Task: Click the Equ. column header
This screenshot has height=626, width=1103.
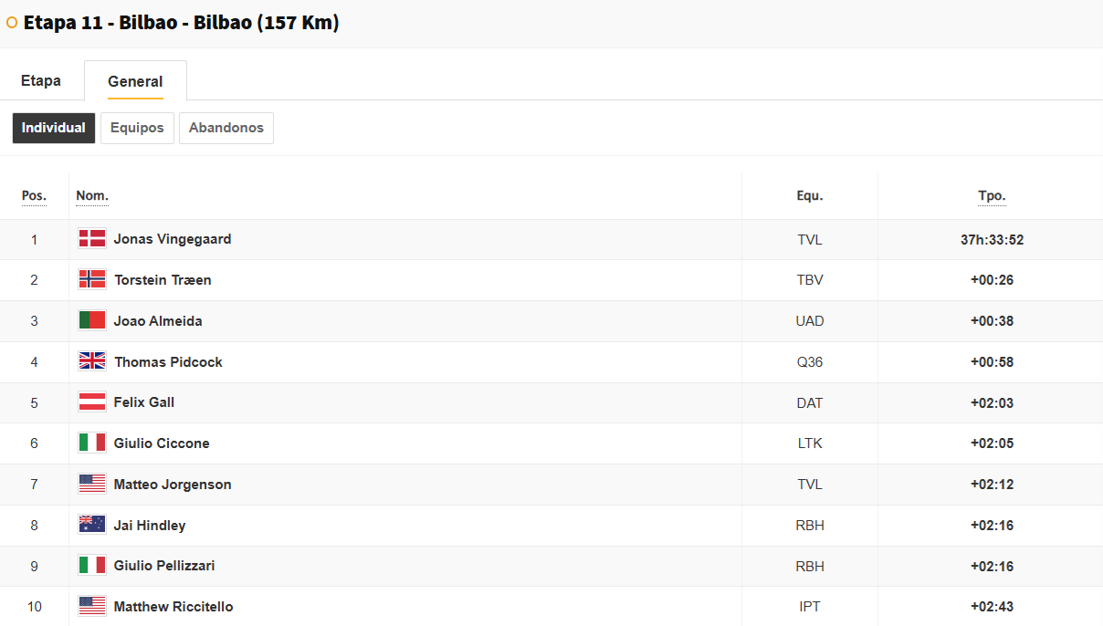Action: click(x=810, y=196)
